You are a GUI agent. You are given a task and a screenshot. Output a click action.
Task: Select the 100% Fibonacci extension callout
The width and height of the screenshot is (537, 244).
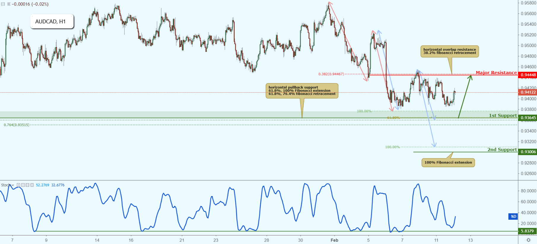coord(448,162)
